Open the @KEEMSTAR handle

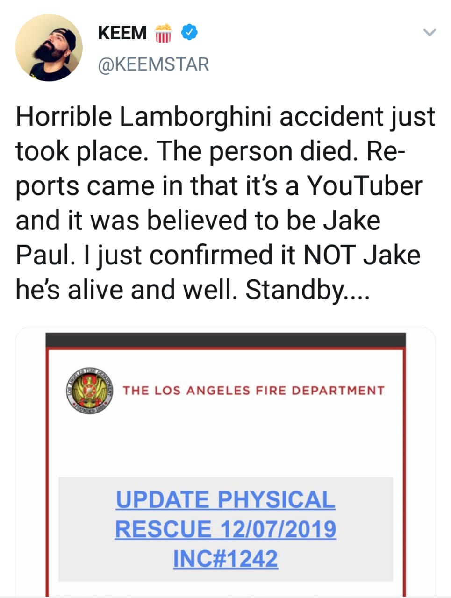[153, 64]
